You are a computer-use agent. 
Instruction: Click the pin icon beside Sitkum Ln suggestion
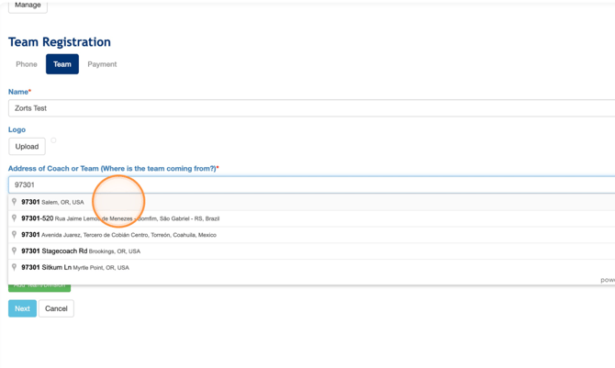14,267
